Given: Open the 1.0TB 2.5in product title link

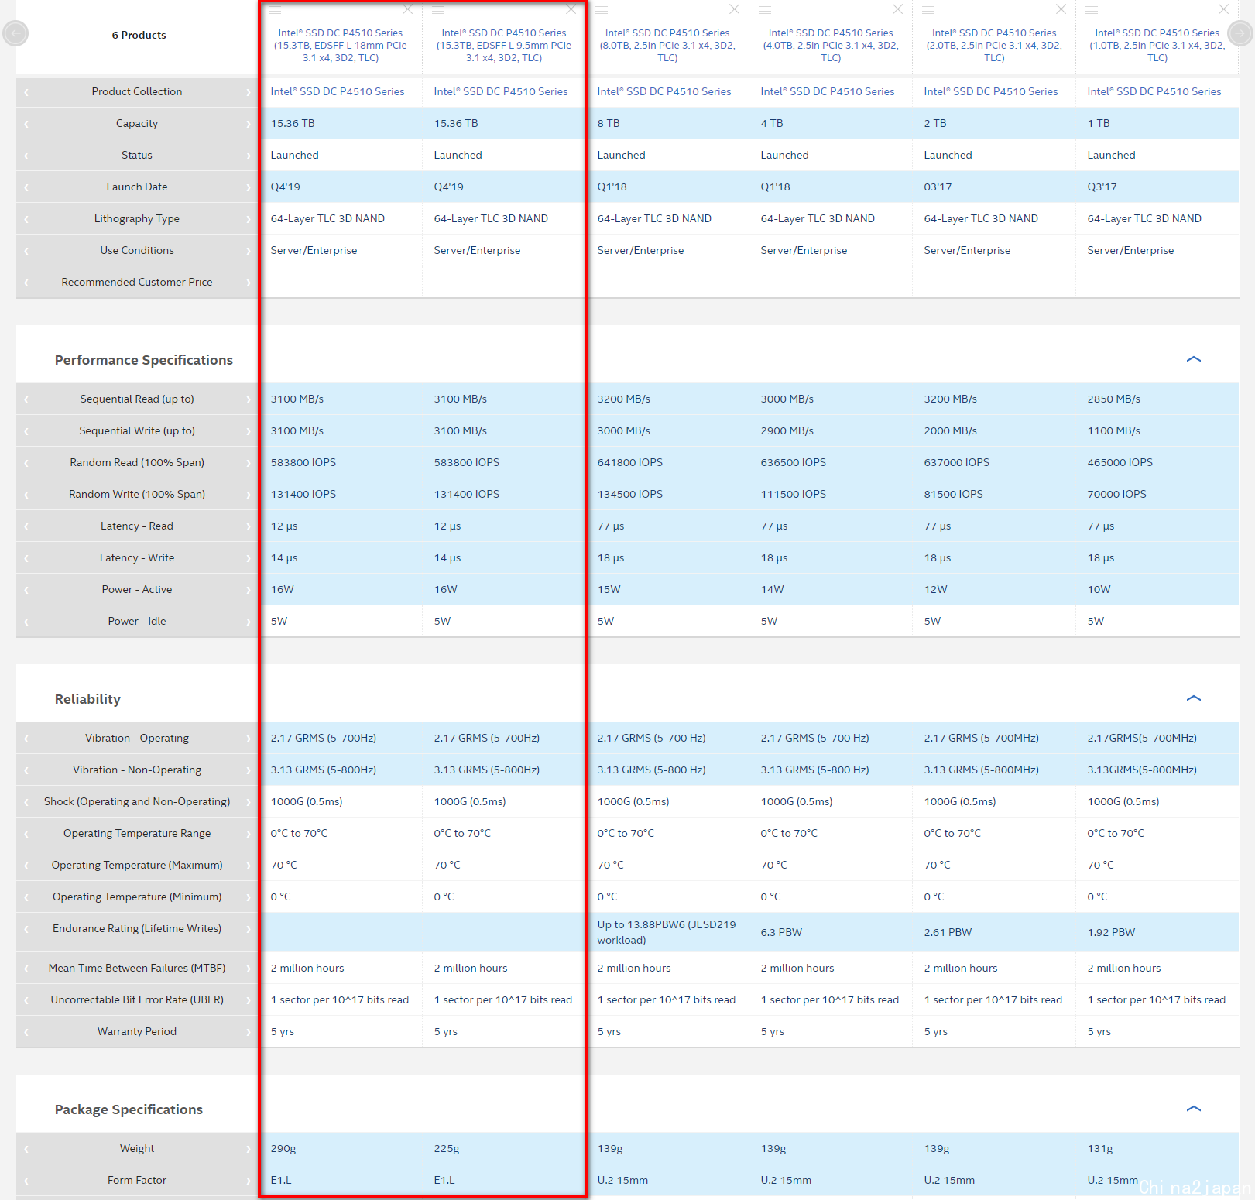Looking at the screenshot, I should tap(1157, 46).
